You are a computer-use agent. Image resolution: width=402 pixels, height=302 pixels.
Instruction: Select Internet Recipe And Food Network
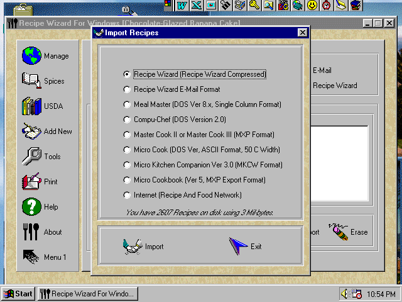click(183, 195)
